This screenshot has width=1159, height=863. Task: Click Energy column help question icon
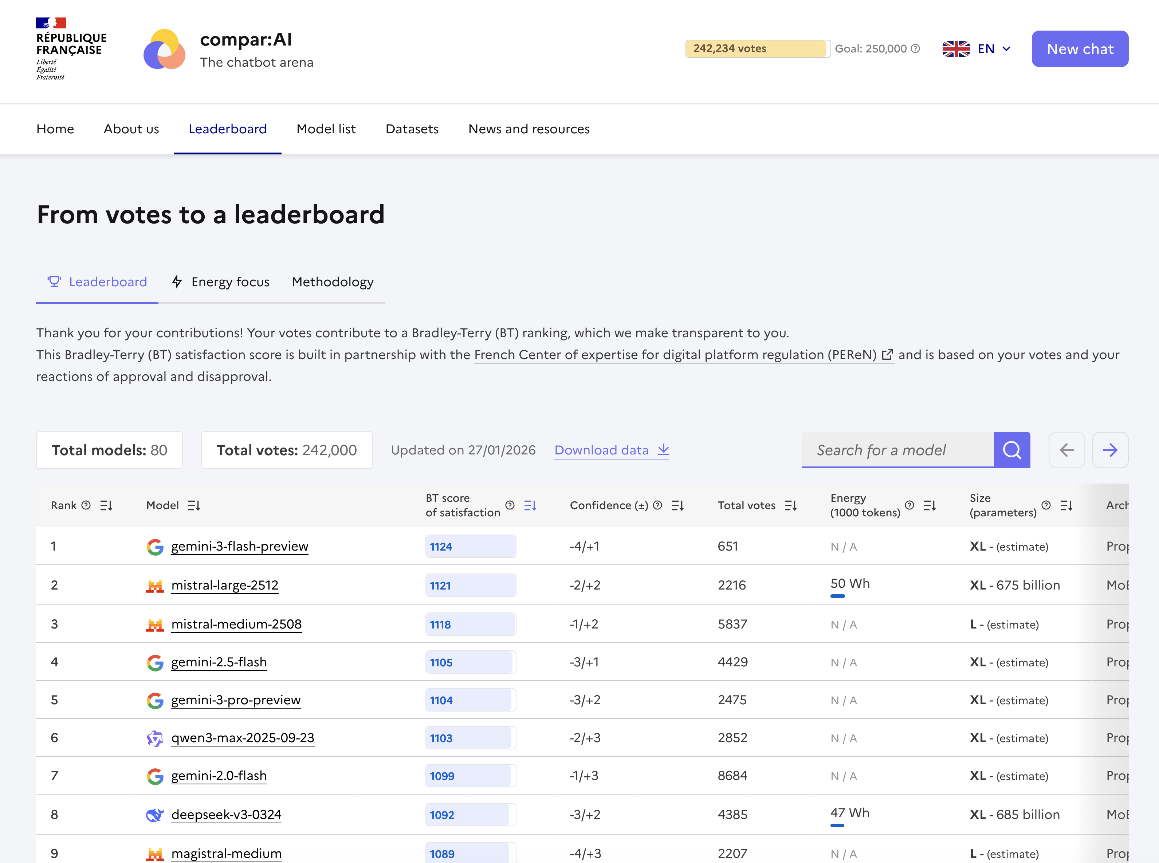click(x=909, y=505)
